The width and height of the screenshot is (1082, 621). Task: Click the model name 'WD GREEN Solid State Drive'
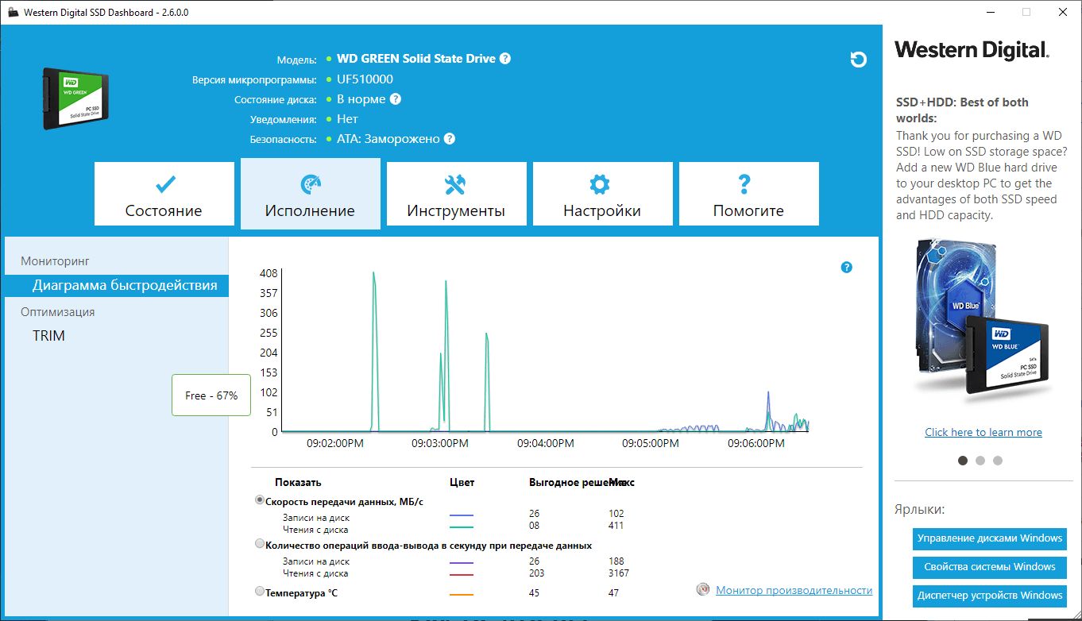tap(416, 59)
